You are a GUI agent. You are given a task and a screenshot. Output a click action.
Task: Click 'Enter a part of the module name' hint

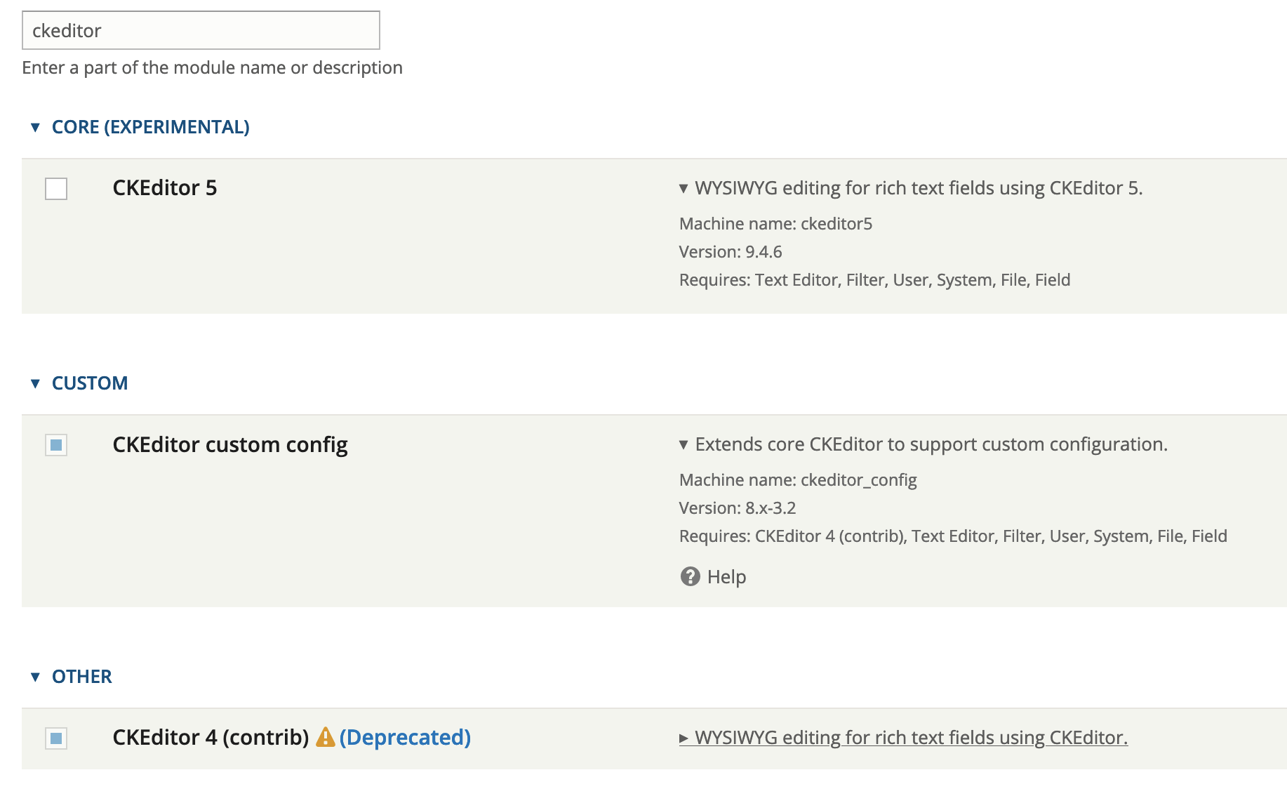point(212,68)
